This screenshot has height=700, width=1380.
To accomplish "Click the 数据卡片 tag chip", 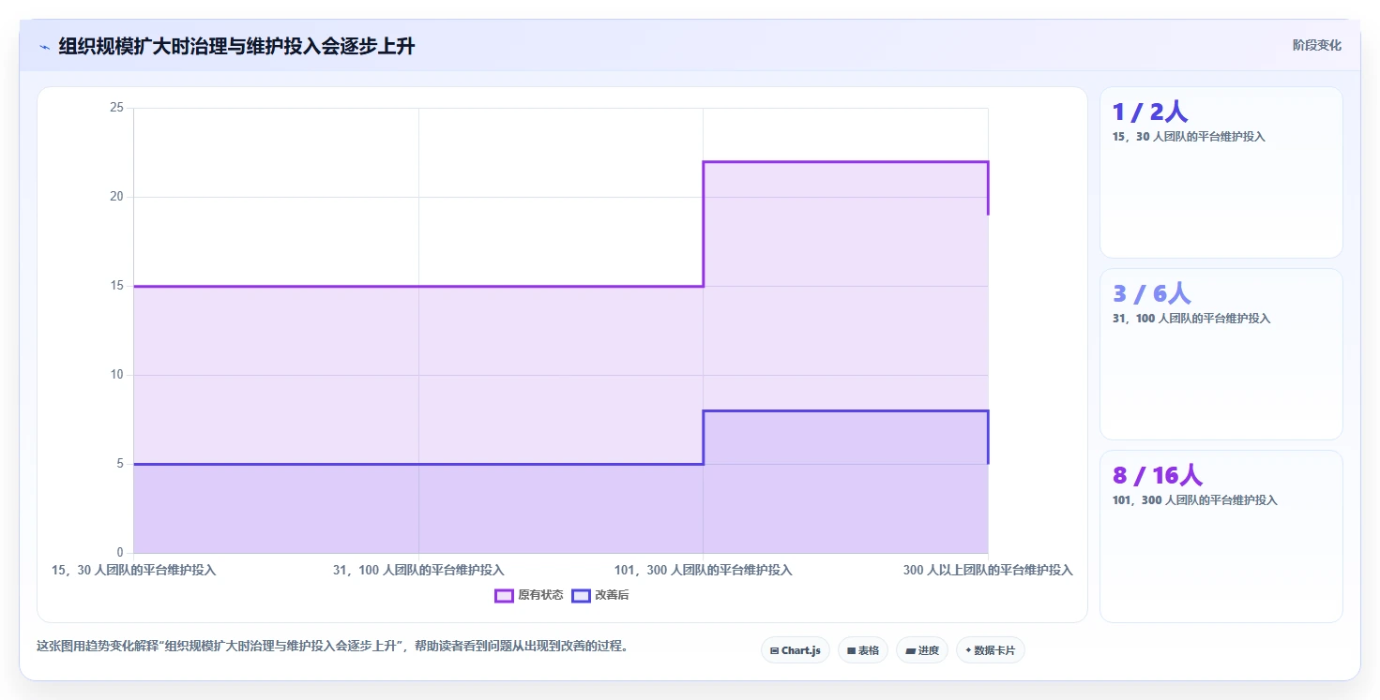I will click(x=991, y=650).
